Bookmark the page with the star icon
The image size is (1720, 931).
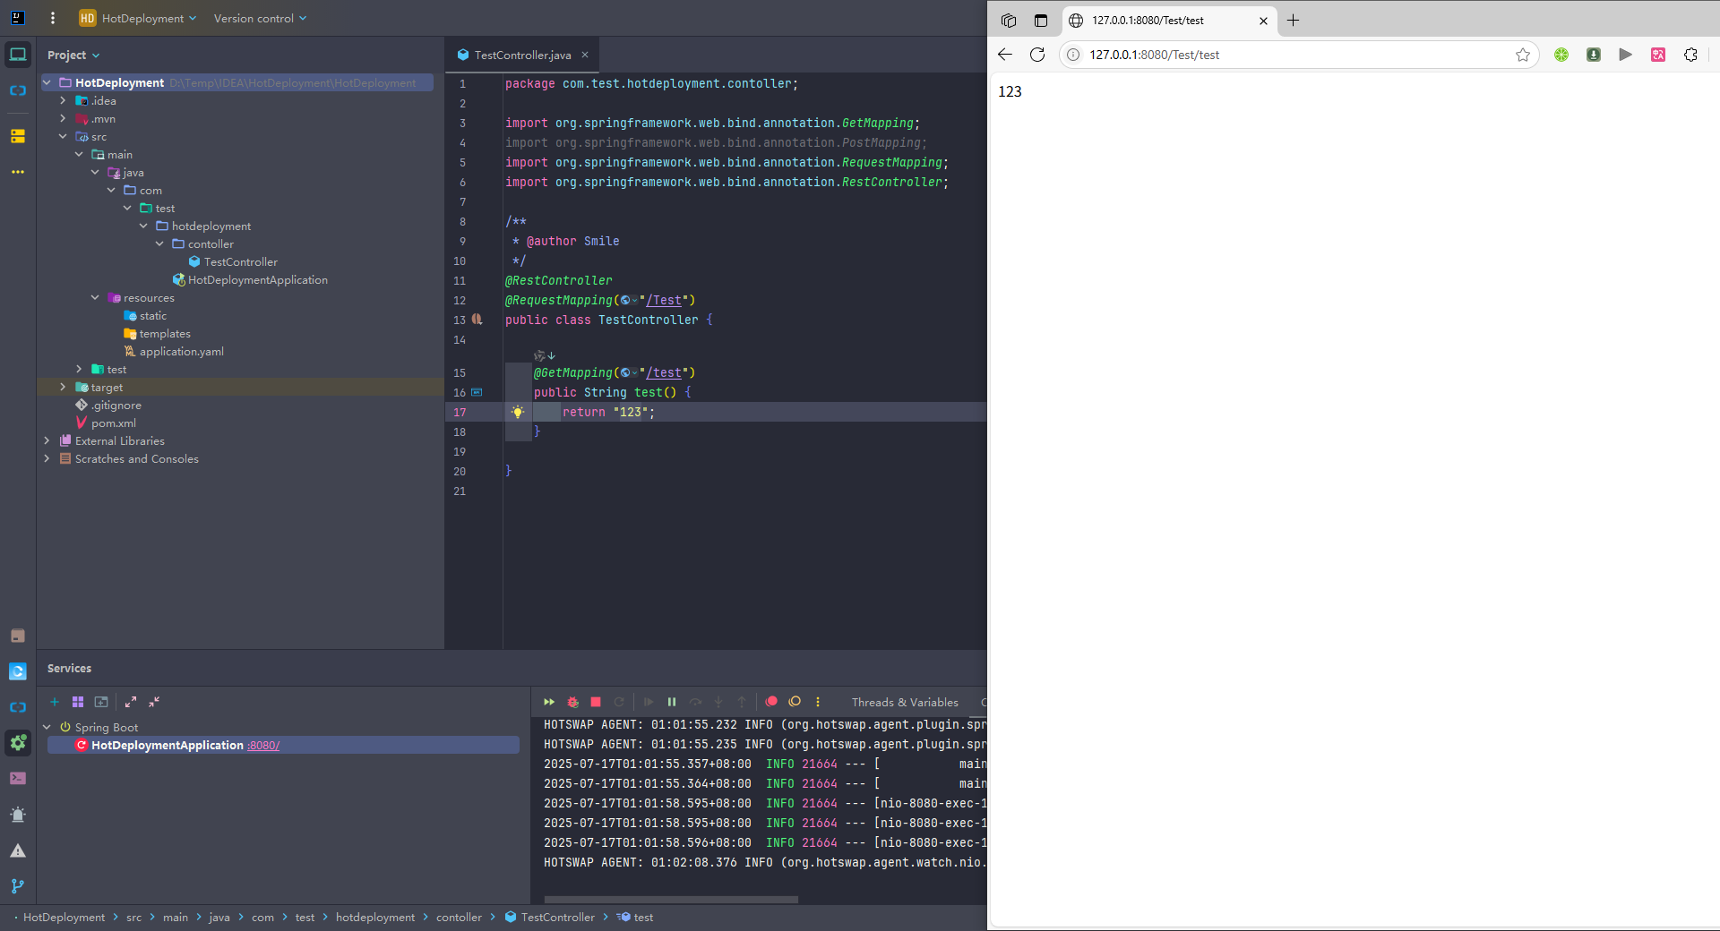(1522, 55)
